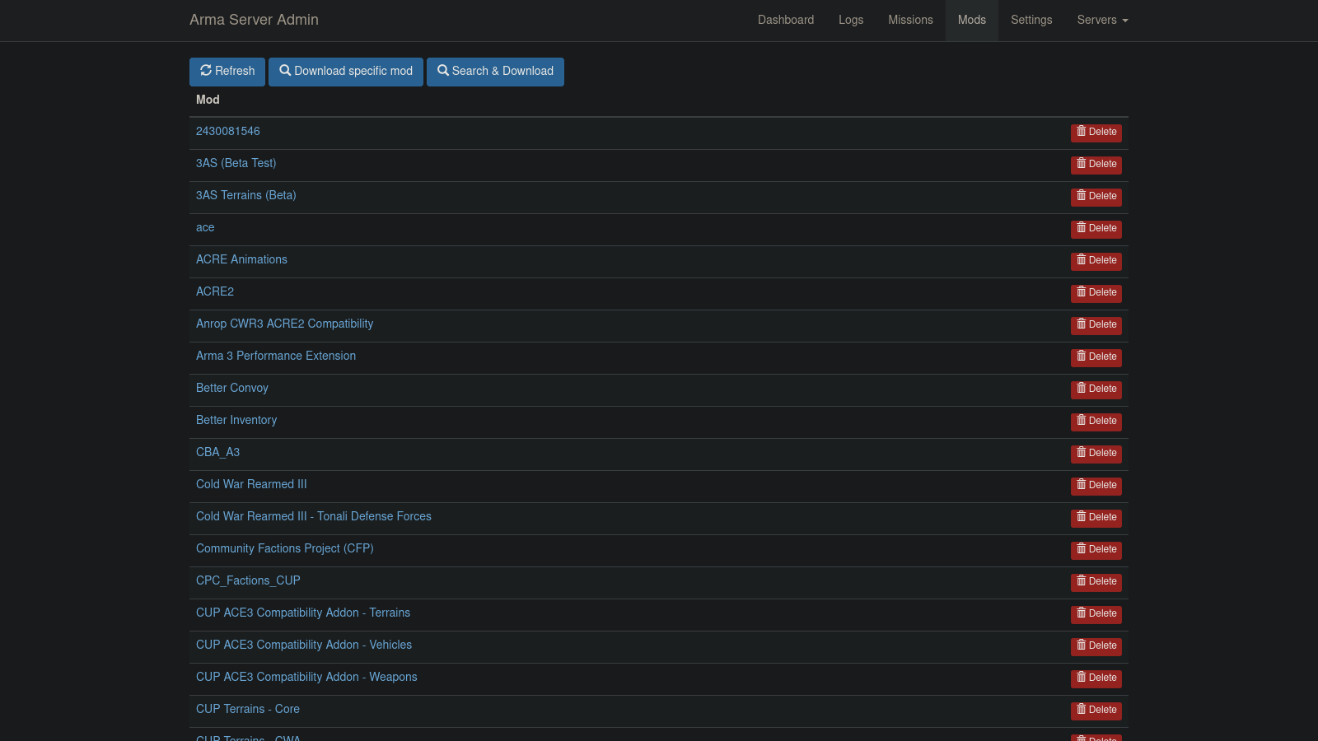This screenshot has height=741, width=1318.
Task: Click the Refresh button
Action: click(227, 72)
